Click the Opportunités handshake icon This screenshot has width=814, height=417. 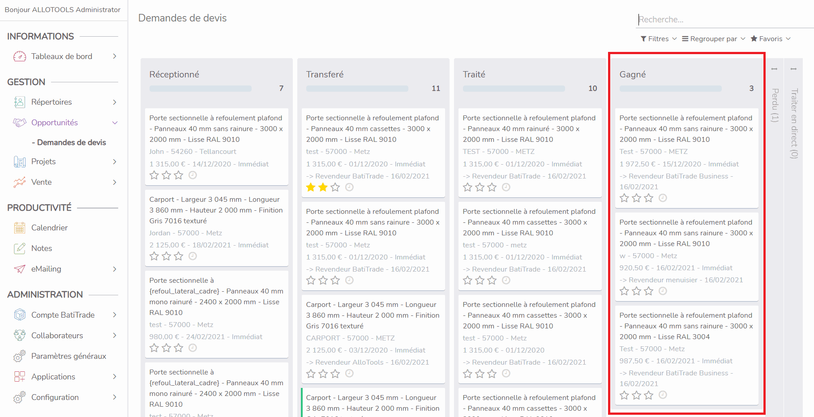click(20, 123)
